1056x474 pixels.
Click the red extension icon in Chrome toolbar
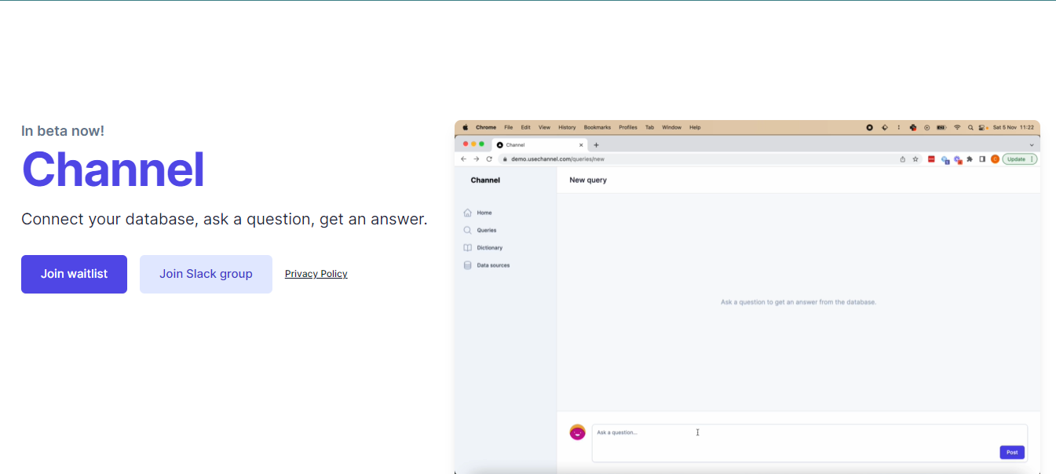(x=931, y=159)
